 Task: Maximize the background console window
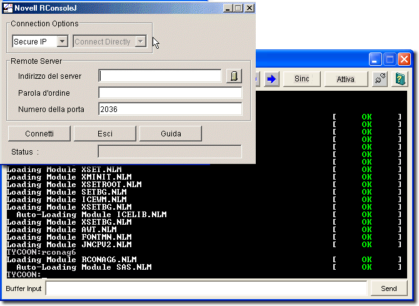[390, 59]
